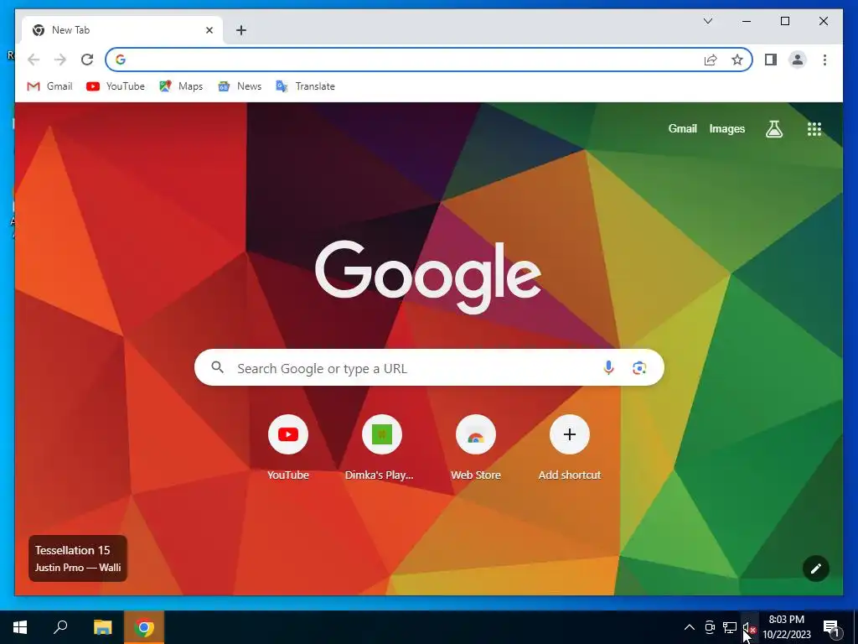Image resolution: width=858 pixels, height=644 pixels.
Task: Open Tessellation 15 wallpaper credit
Action: pyautogui.click(x=78, y=558)
